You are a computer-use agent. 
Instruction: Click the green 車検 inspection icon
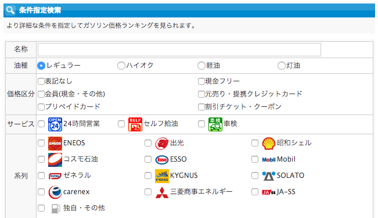click(215, 124)
